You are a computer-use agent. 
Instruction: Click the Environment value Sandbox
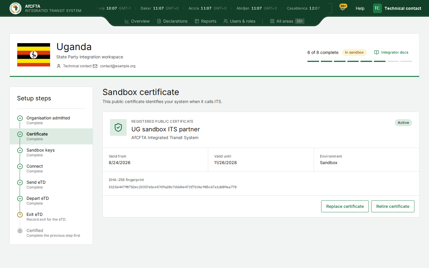point(329,163)
